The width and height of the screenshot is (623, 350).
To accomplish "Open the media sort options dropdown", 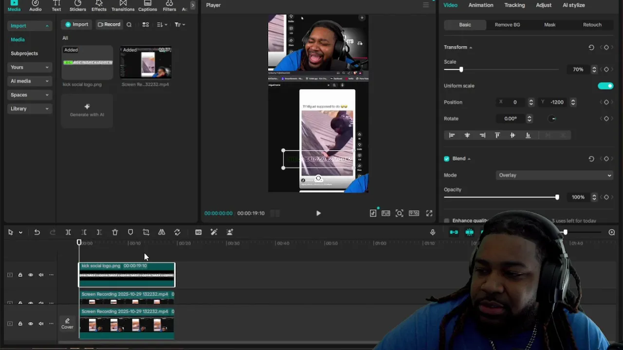I will (x=162, y=24).
